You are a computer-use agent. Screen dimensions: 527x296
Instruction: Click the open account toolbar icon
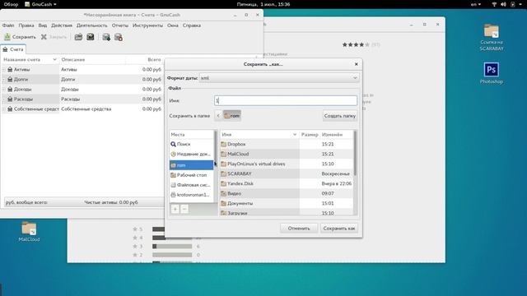[x=78, y=37]
